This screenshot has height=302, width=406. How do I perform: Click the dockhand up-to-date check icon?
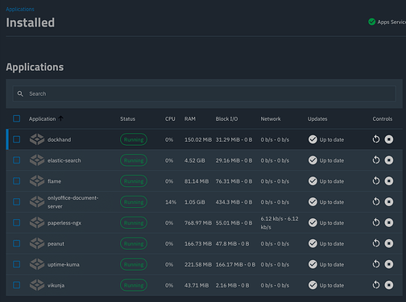pyautogui.click(x=313, y=139)
